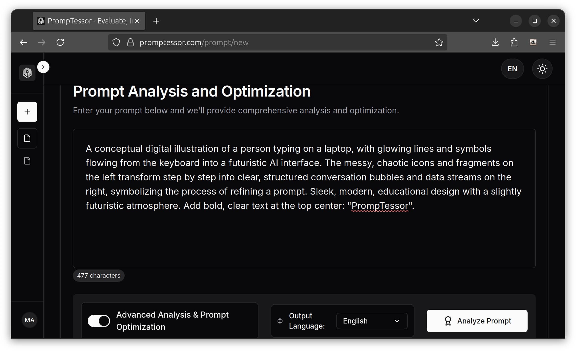
Task: Click the shield tracking protection icon
Action: tap(116, 42)
